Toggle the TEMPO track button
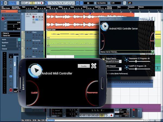163x122 pixels. (117, 112)
